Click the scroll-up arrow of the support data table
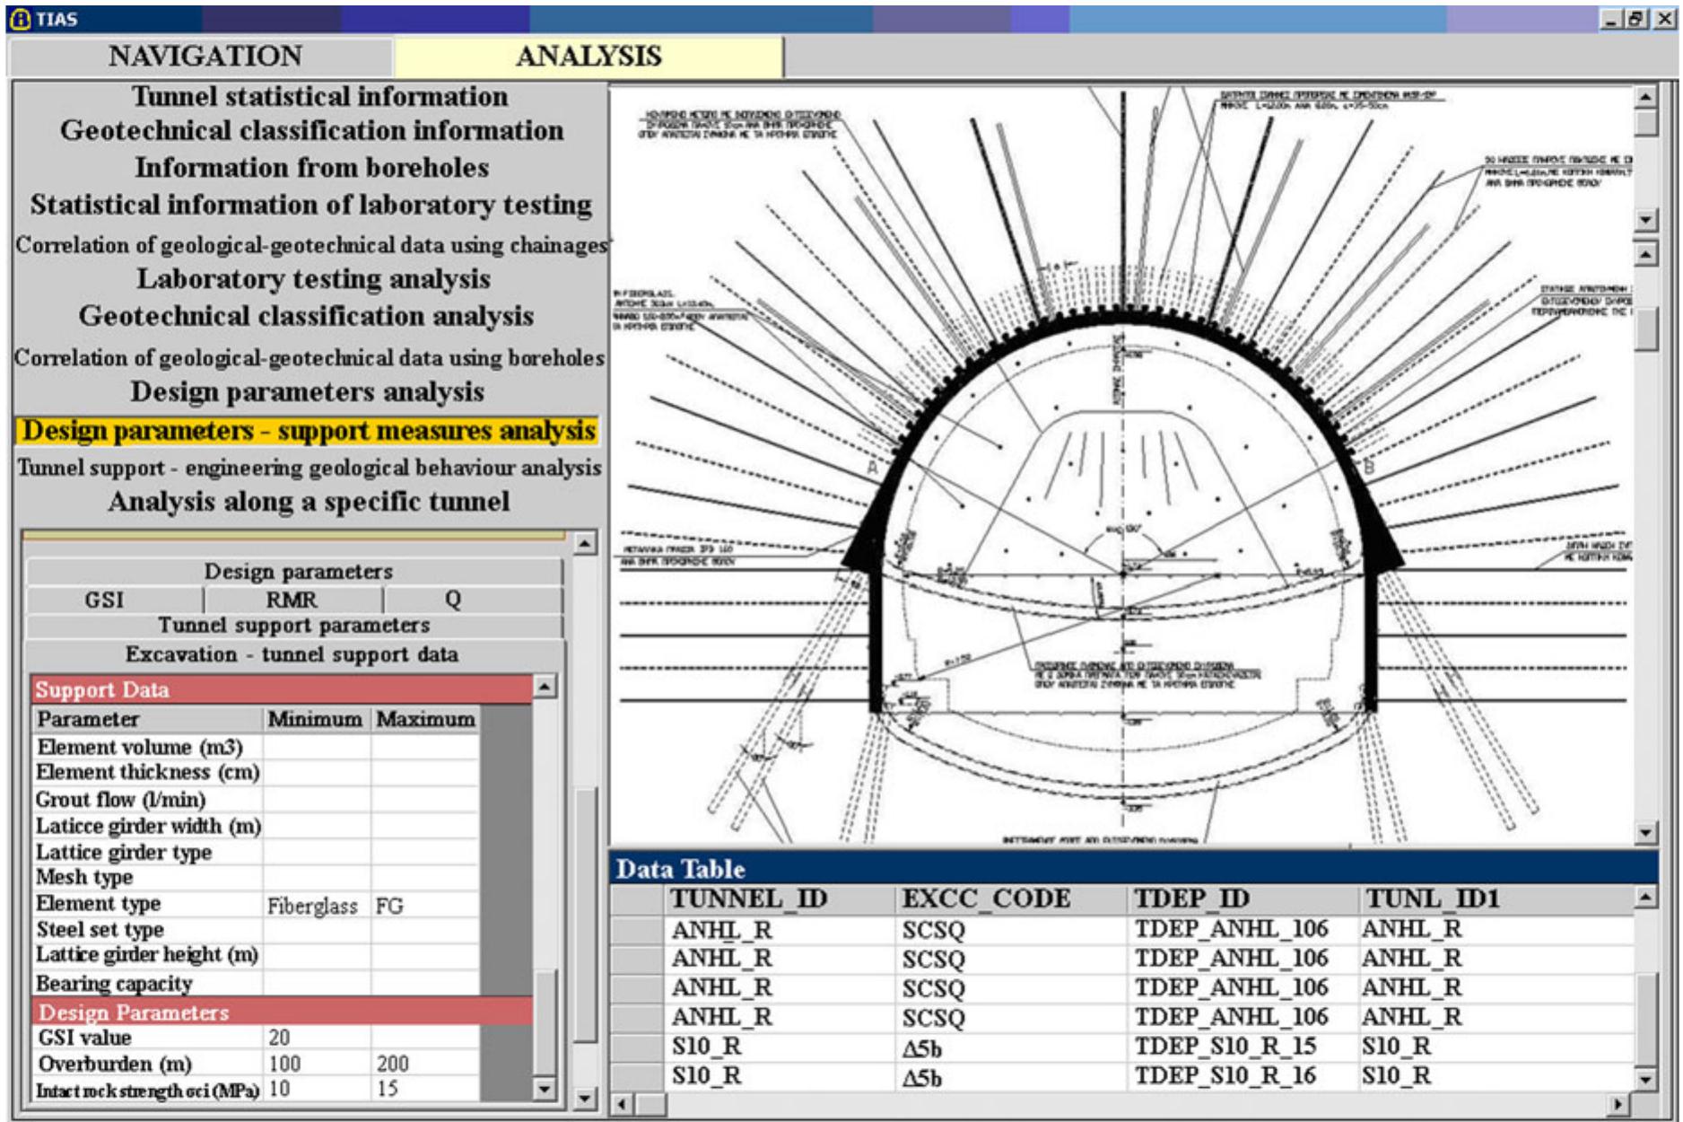The height and width of the screenshot is (1122, 1683). pyautogui.click(x=545, y=687)
